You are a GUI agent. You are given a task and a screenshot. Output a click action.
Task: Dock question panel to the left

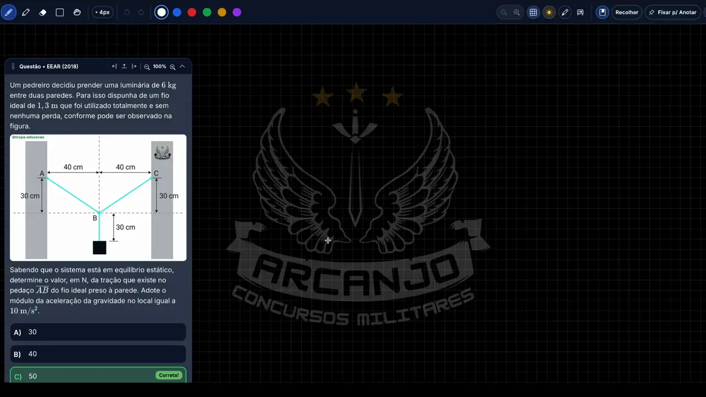114,66
